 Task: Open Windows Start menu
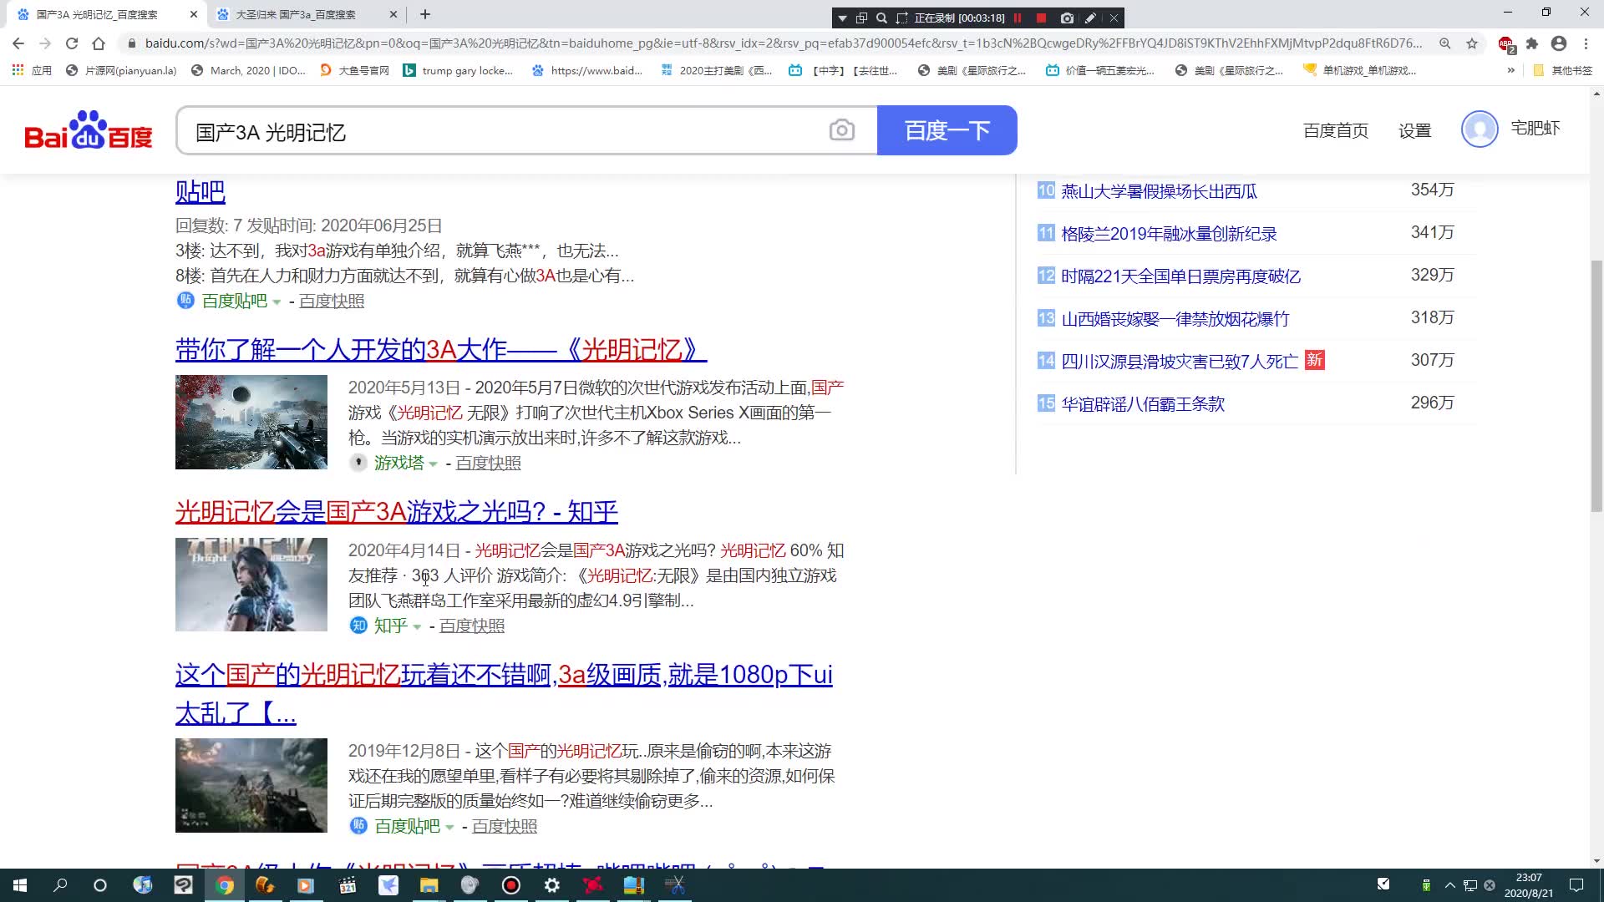(20, 885)
